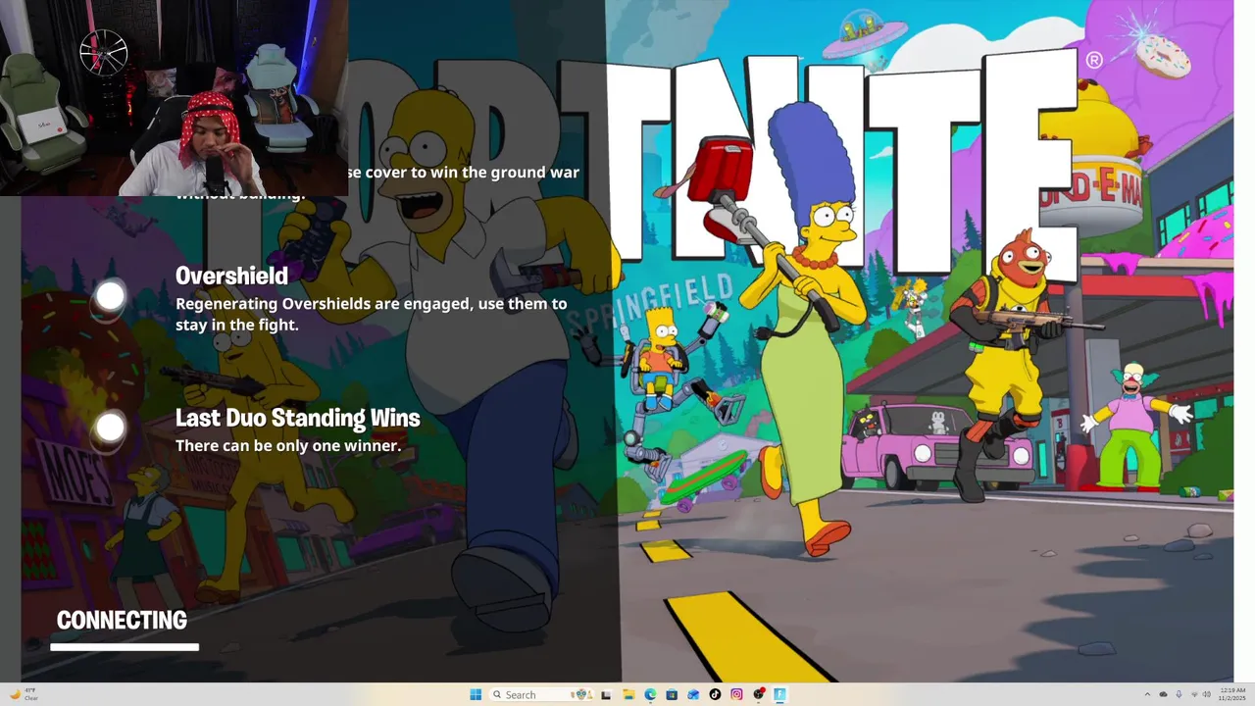Viewport: 1255px width, 706px height.
Task: Open the recording app with red dot
Action: pyautogui.click(x=759, y=694)
